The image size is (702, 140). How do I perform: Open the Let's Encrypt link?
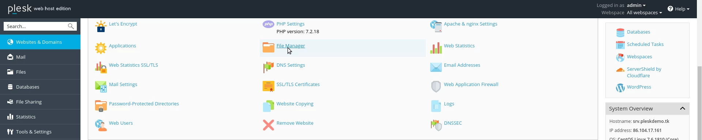pos(123,24)
